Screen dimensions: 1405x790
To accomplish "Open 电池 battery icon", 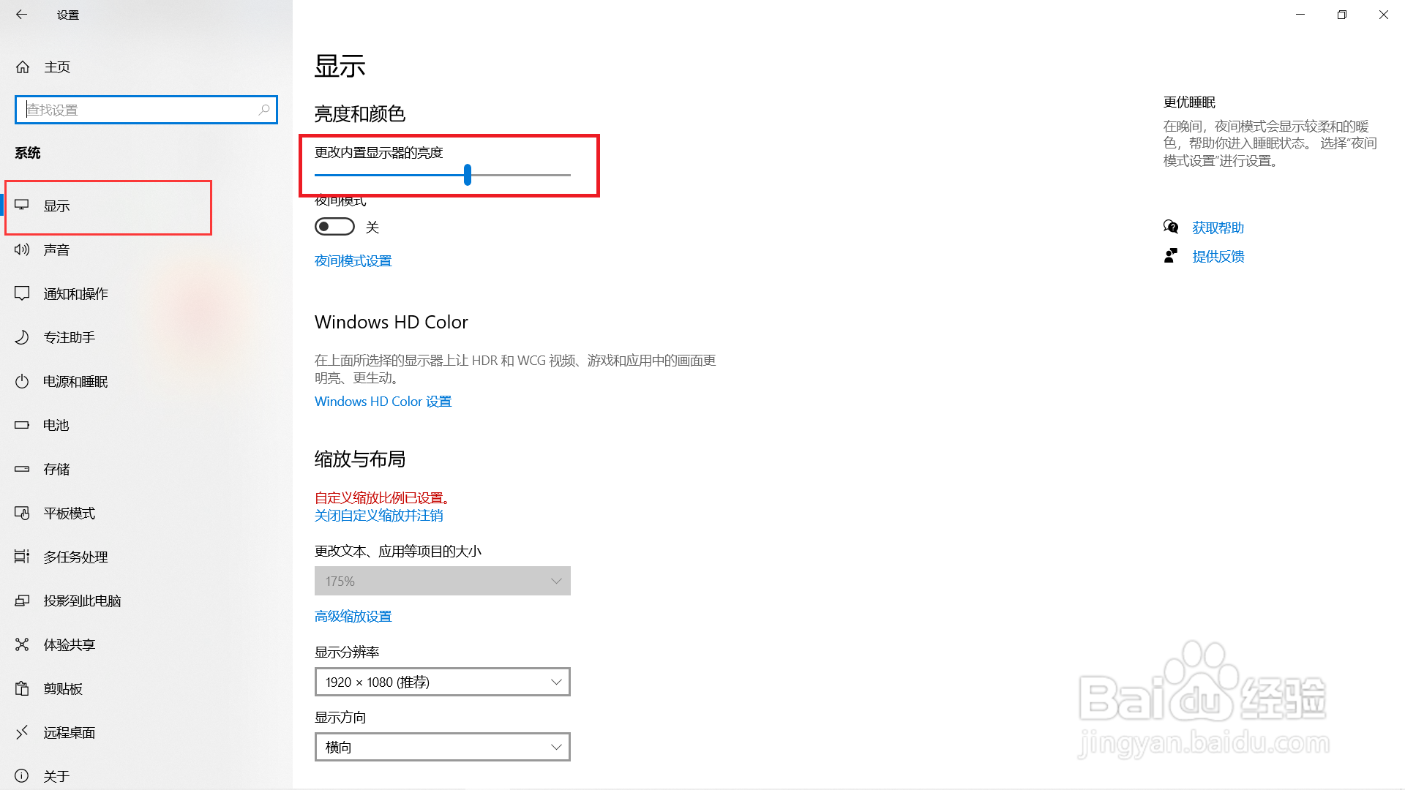I will pyautogui.click(x=22, y=425).
